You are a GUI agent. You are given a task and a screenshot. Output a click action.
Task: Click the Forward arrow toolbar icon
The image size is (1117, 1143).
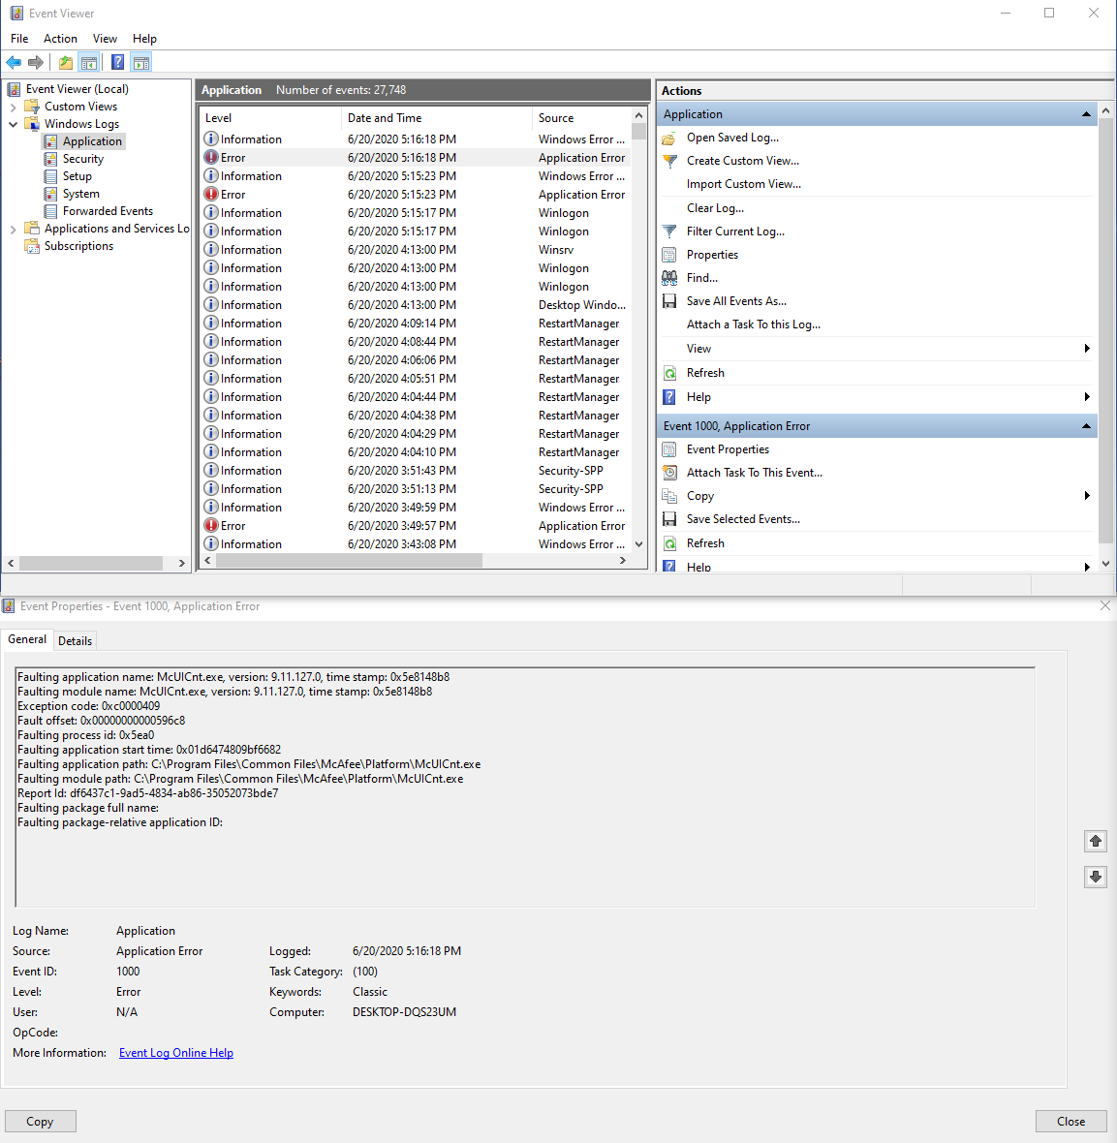point(36,63)
